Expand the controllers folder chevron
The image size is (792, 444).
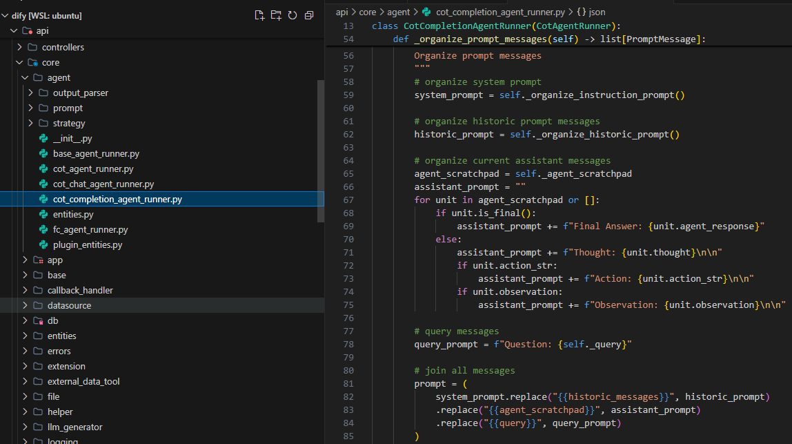click(20, 47)
